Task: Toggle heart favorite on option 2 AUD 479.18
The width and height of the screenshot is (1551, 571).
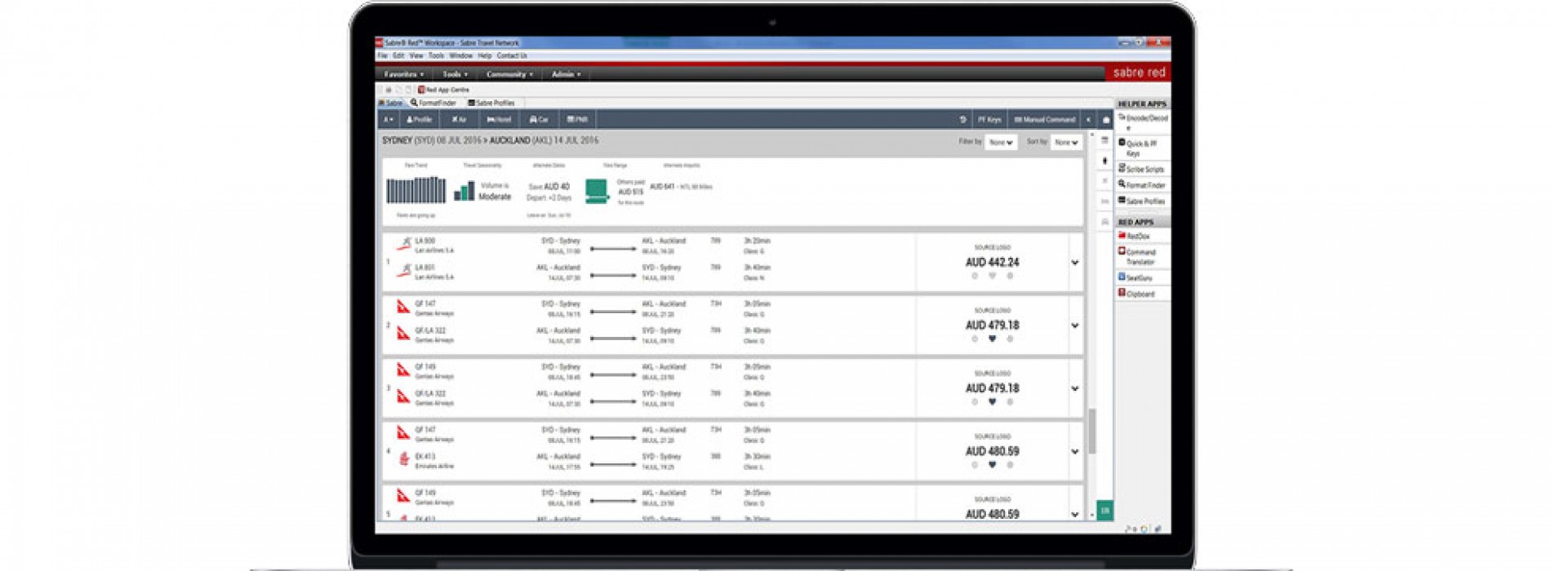Action: click(x=992, y=339)
